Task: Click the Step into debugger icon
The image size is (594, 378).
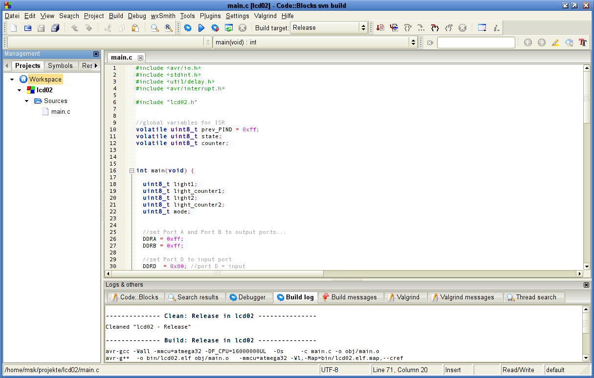Action: coord(435,28)
